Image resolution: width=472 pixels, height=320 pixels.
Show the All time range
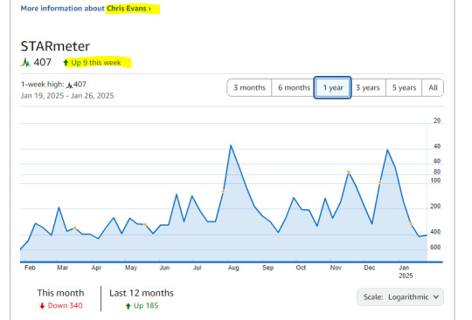[433, 88]
